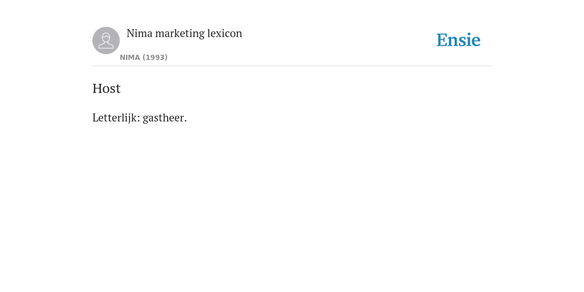The height and width of the screenshot is (292, 584).
Task: Open the Nima marketing lexicon title
Action: click(x=184, y=34)
